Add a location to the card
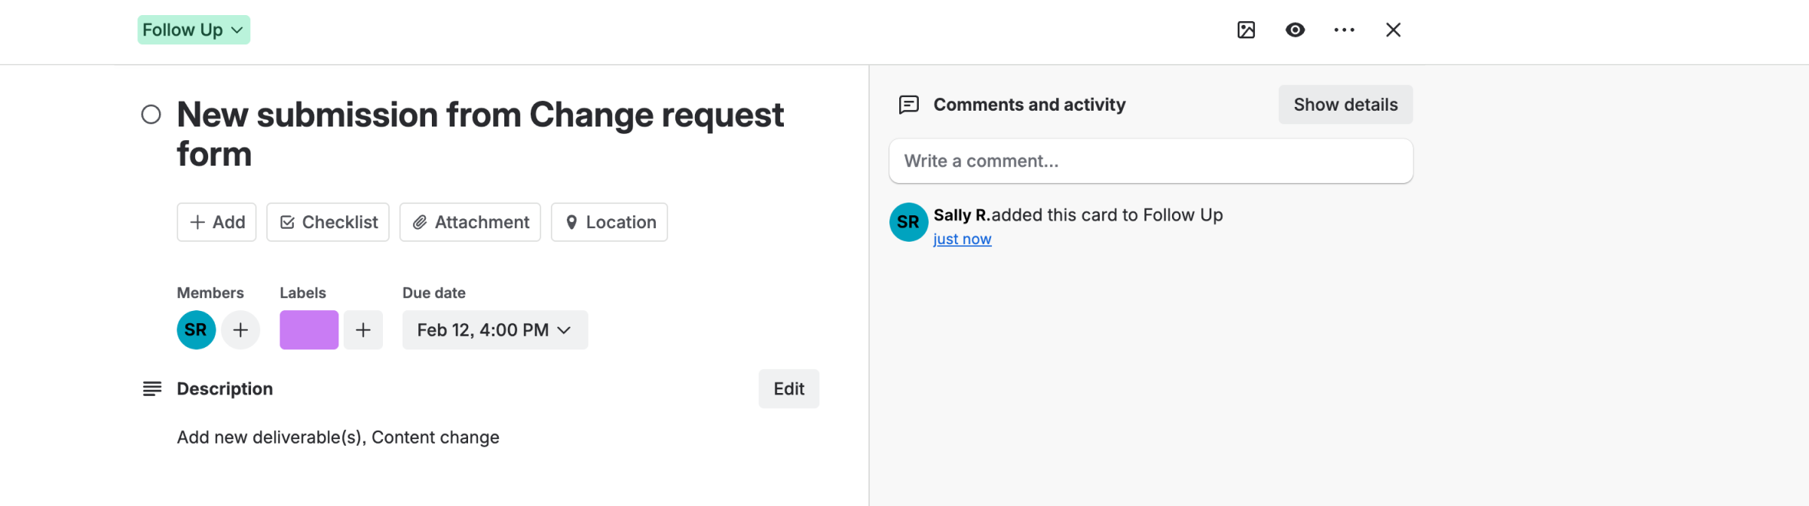This screenshot has width=1809, height=506. 609,222
